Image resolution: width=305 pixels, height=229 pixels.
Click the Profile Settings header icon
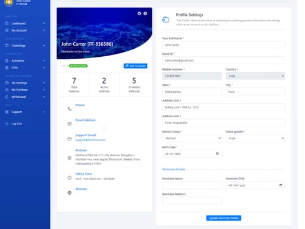[x=165, y=20]
